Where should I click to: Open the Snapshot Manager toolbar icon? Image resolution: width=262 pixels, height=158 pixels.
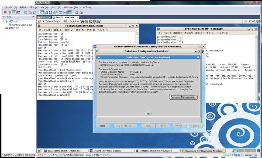34,12
